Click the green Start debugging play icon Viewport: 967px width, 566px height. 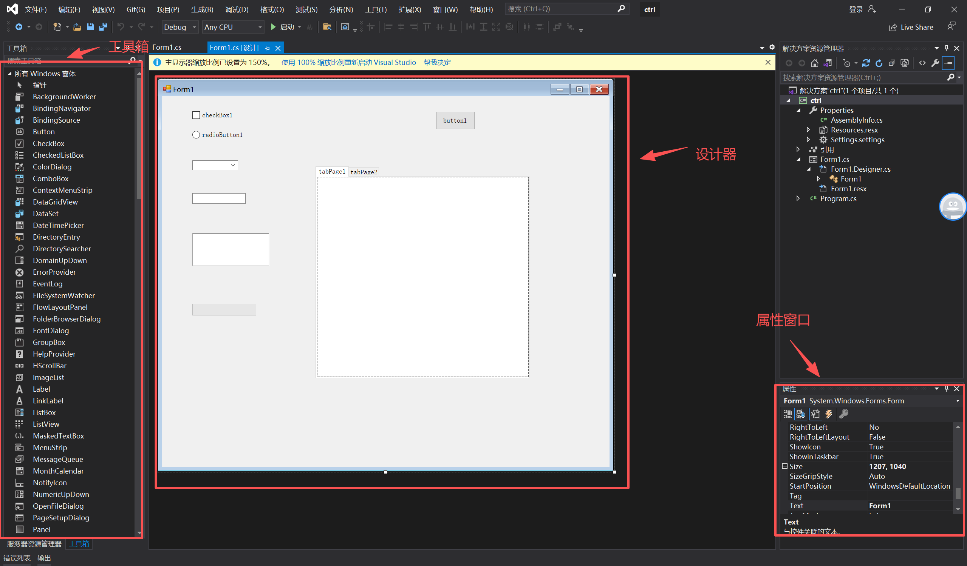coord(273,27)
